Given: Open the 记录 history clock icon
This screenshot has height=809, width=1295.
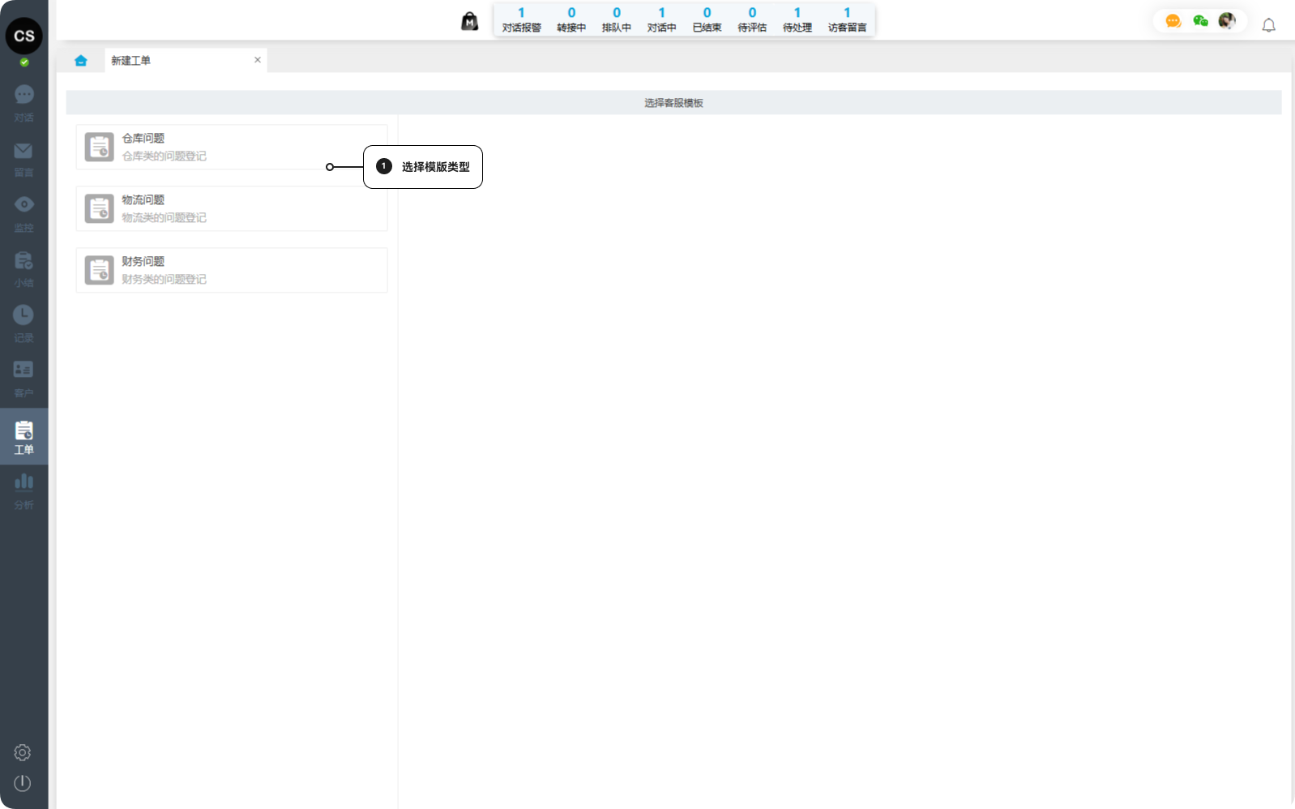Looking at the screenshot, I should 24,323.
